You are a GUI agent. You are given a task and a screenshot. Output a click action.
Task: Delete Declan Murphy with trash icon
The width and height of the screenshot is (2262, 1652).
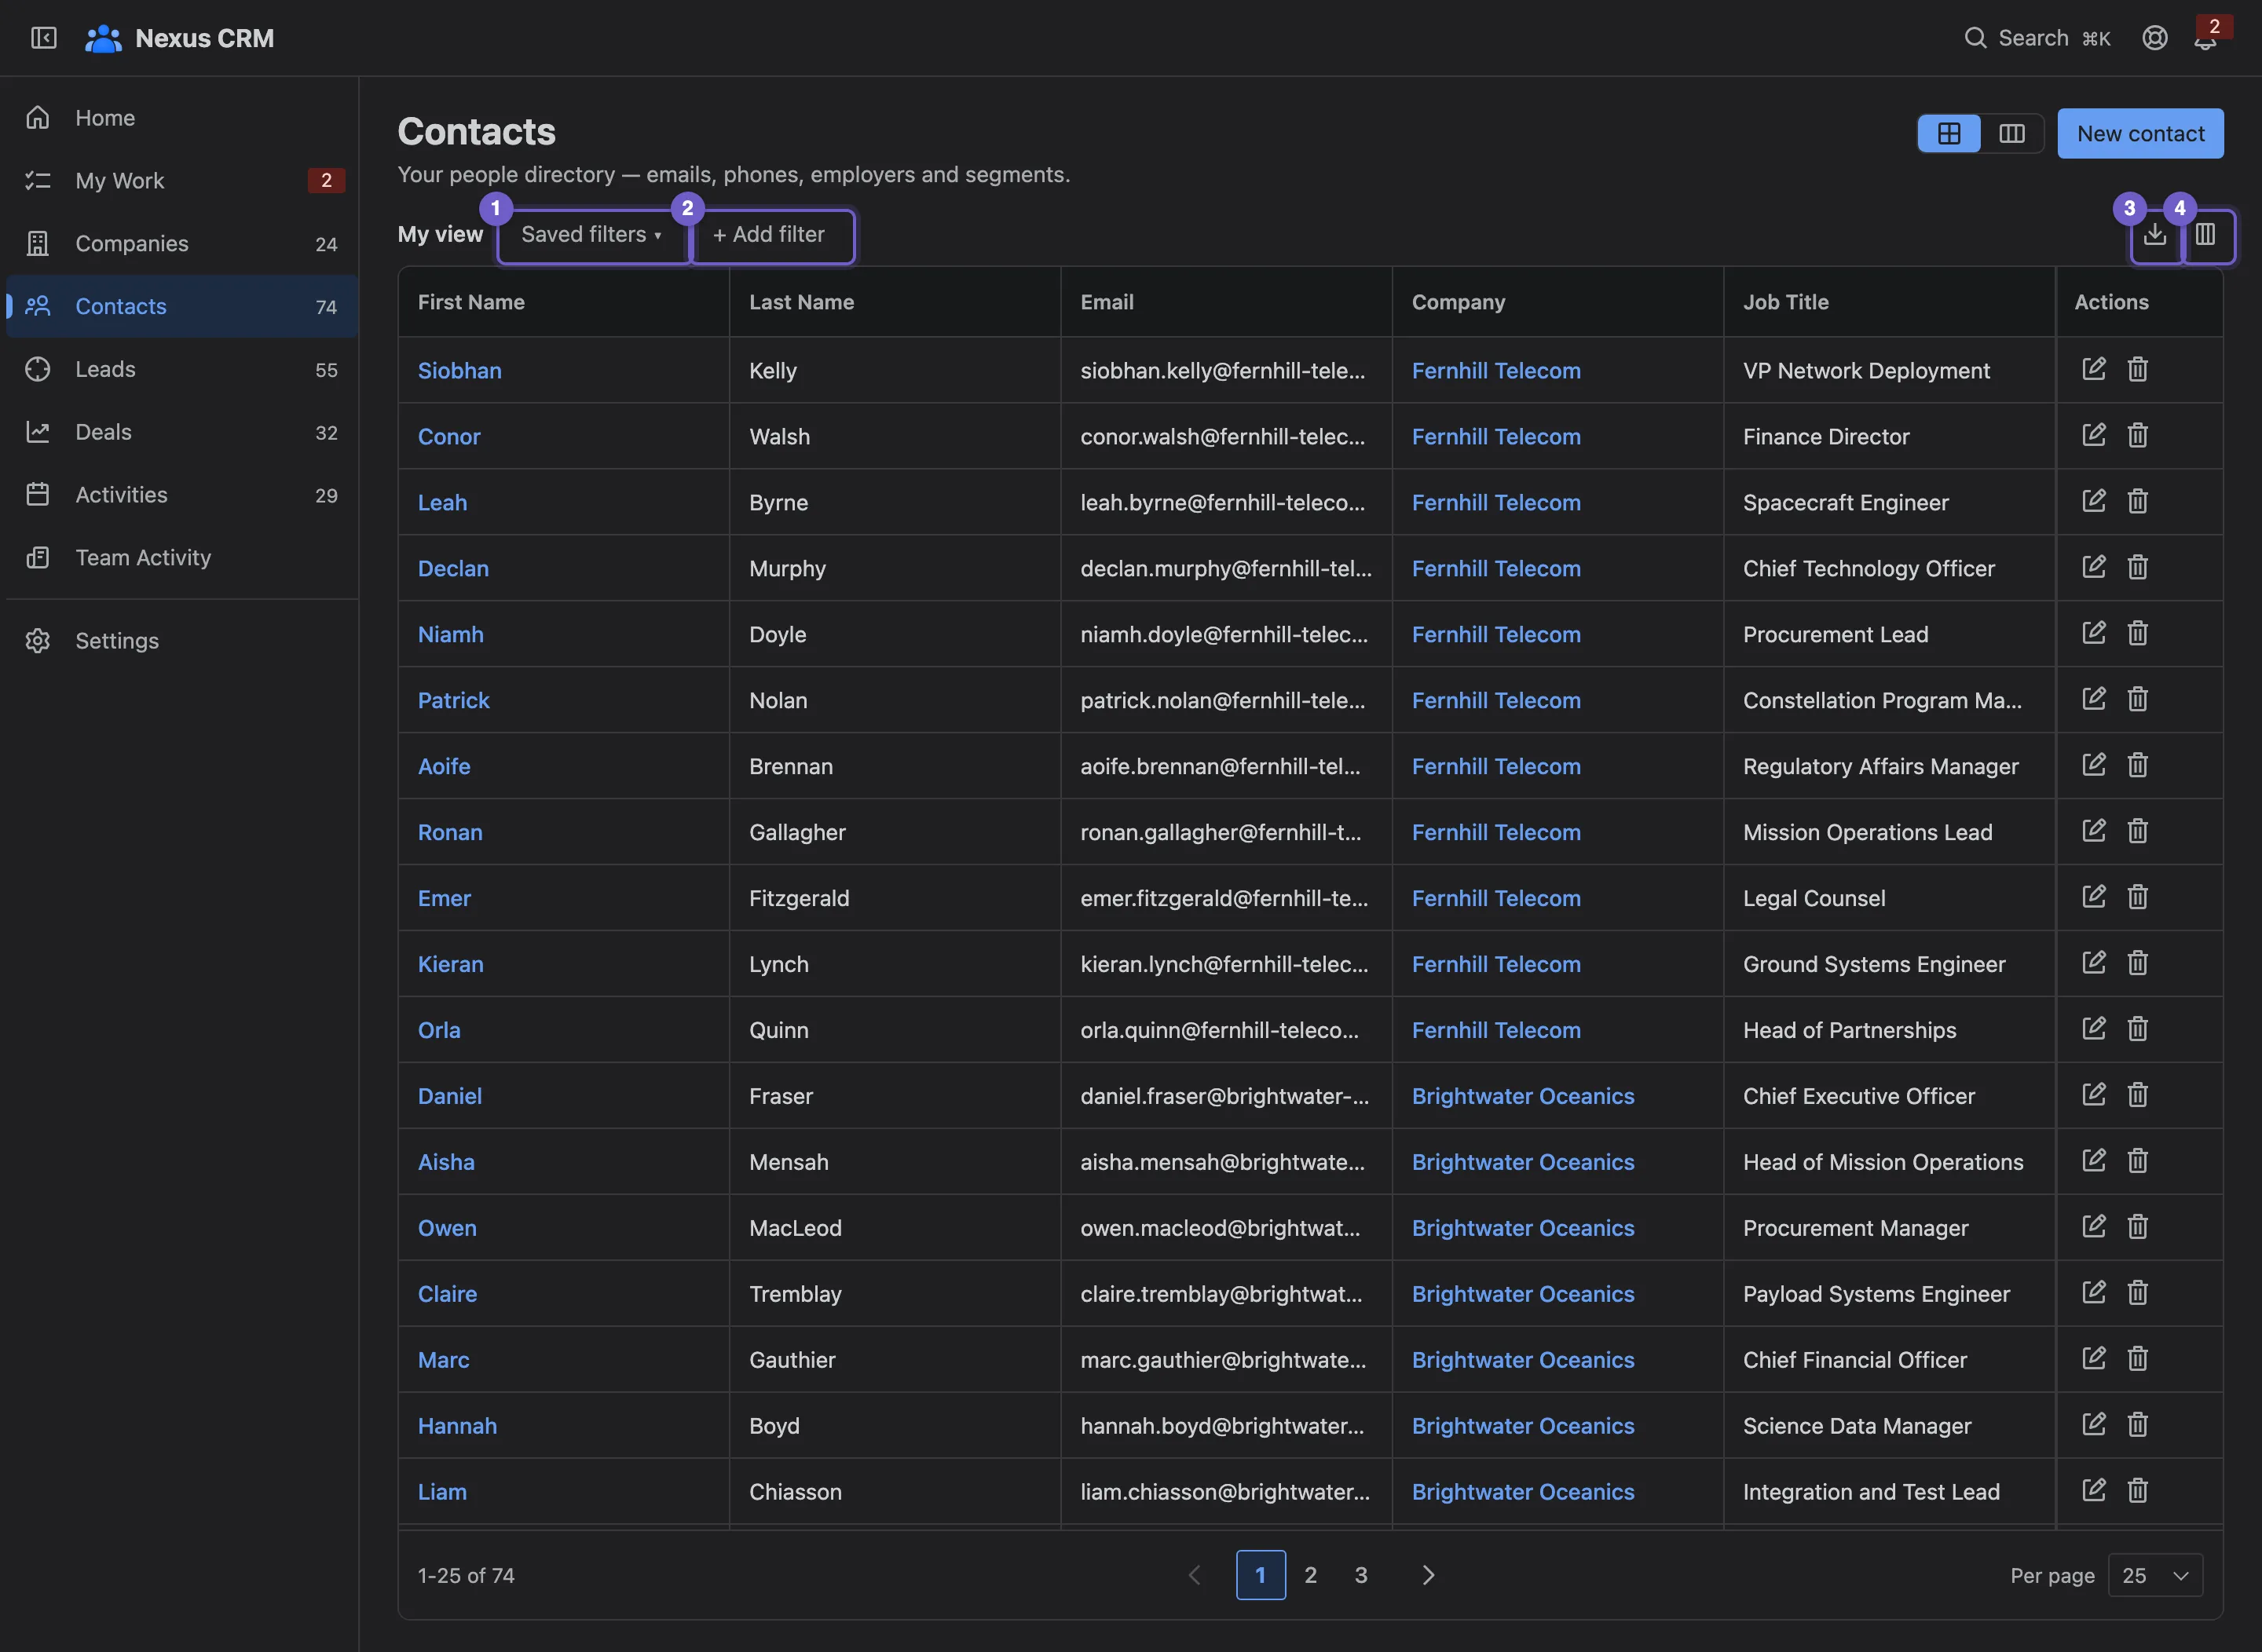[x=2137, y=567]
